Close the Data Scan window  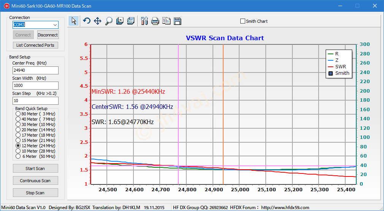[375, 6]
